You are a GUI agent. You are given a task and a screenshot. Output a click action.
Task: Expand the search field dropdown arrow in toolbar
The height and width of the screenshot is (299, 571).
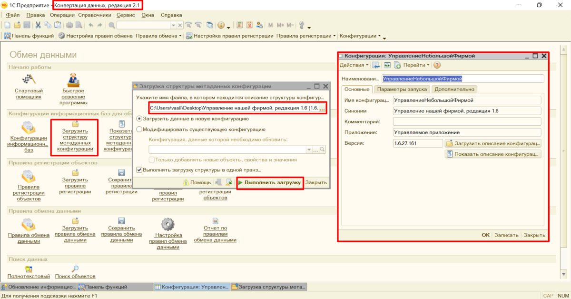coord(173,25)
